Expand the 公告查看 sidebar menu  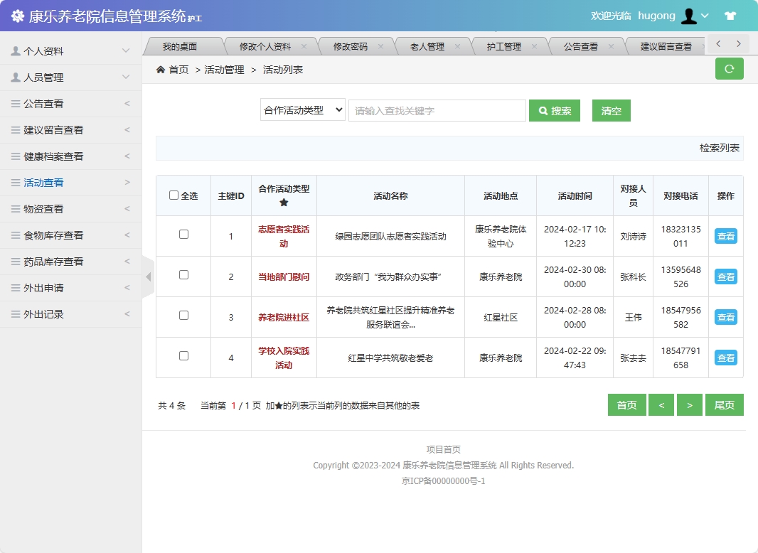tap(42, 103)
